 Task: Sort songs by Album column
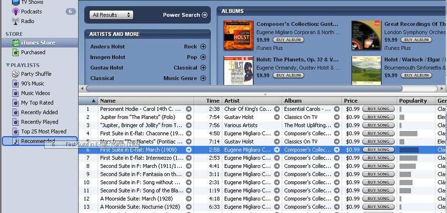point(312,101)
